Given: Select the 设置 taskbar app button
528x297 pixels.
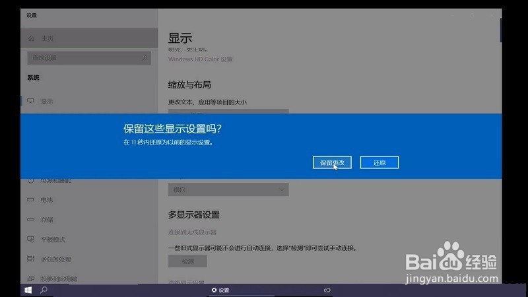Looking at the screenshot, I should (242, 290).
